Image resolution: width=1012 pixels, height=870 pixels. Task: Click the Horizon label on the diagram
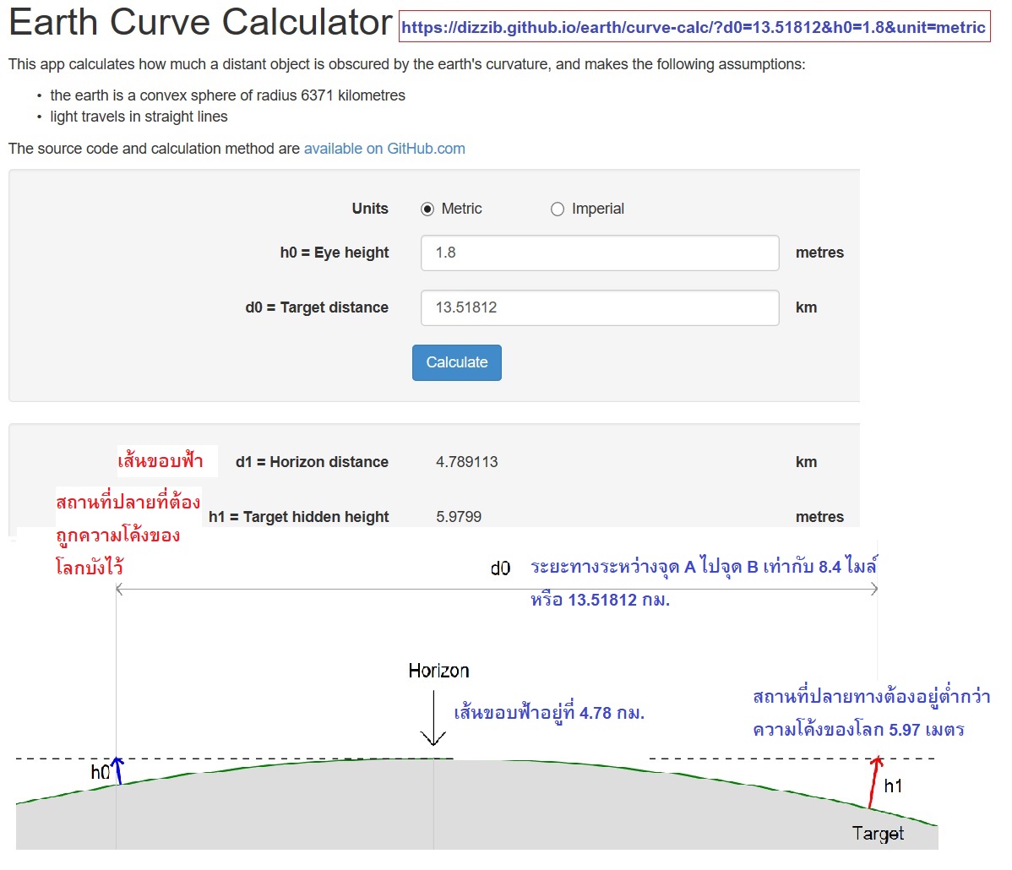pos(438,670)
